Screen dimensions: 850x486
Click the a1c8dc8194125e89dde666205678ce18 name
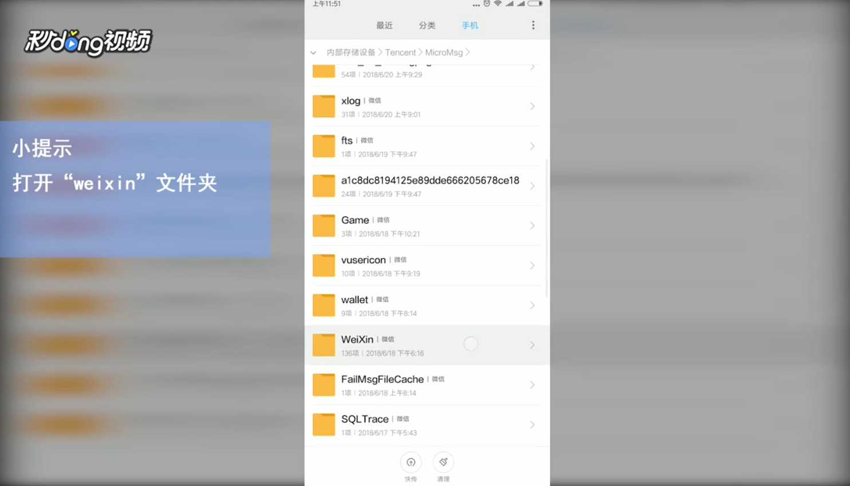(x=430, y=180)
